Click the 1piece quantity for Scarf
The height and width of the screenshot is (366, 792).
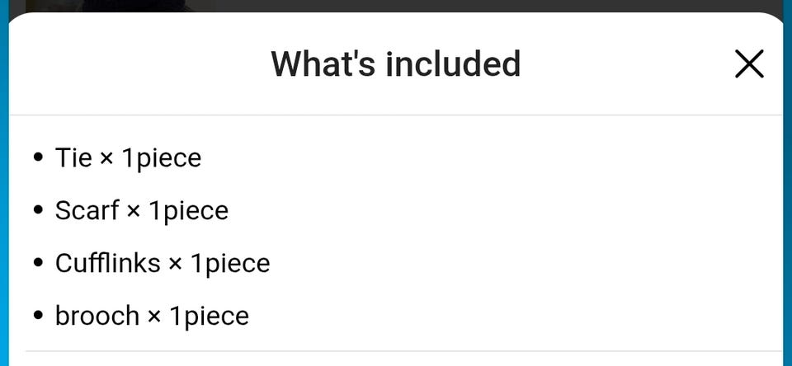tap(188, 211)
